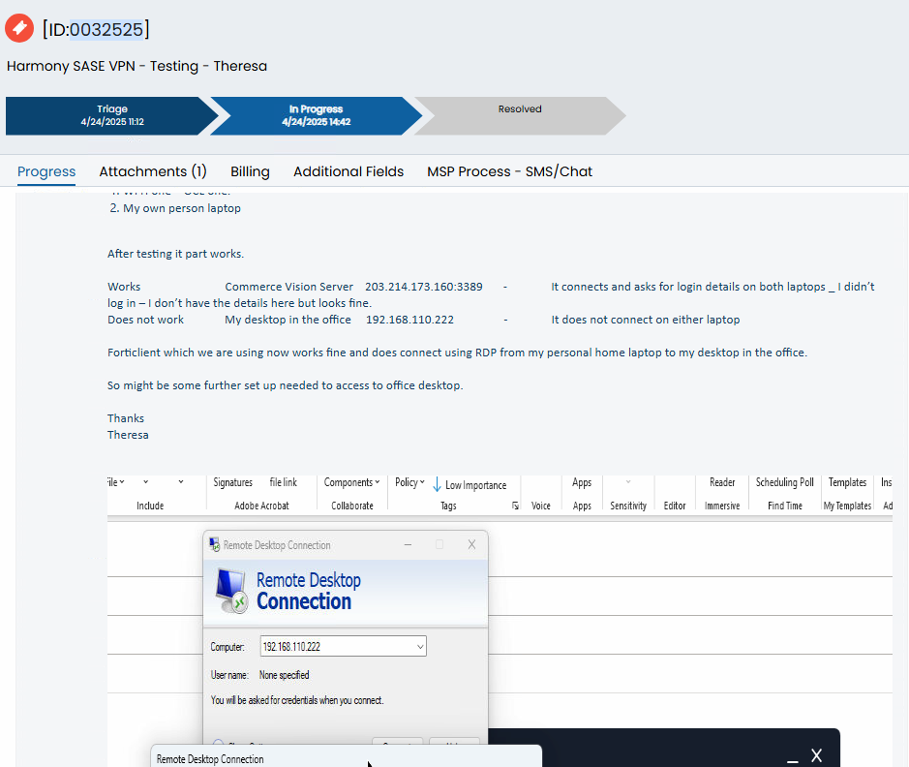The height and width of the screenshot is (767, 909).
Task: Click the lower Remote Desktop Connection dialog title
Action: pyautogui.click(x=210, y=759)
